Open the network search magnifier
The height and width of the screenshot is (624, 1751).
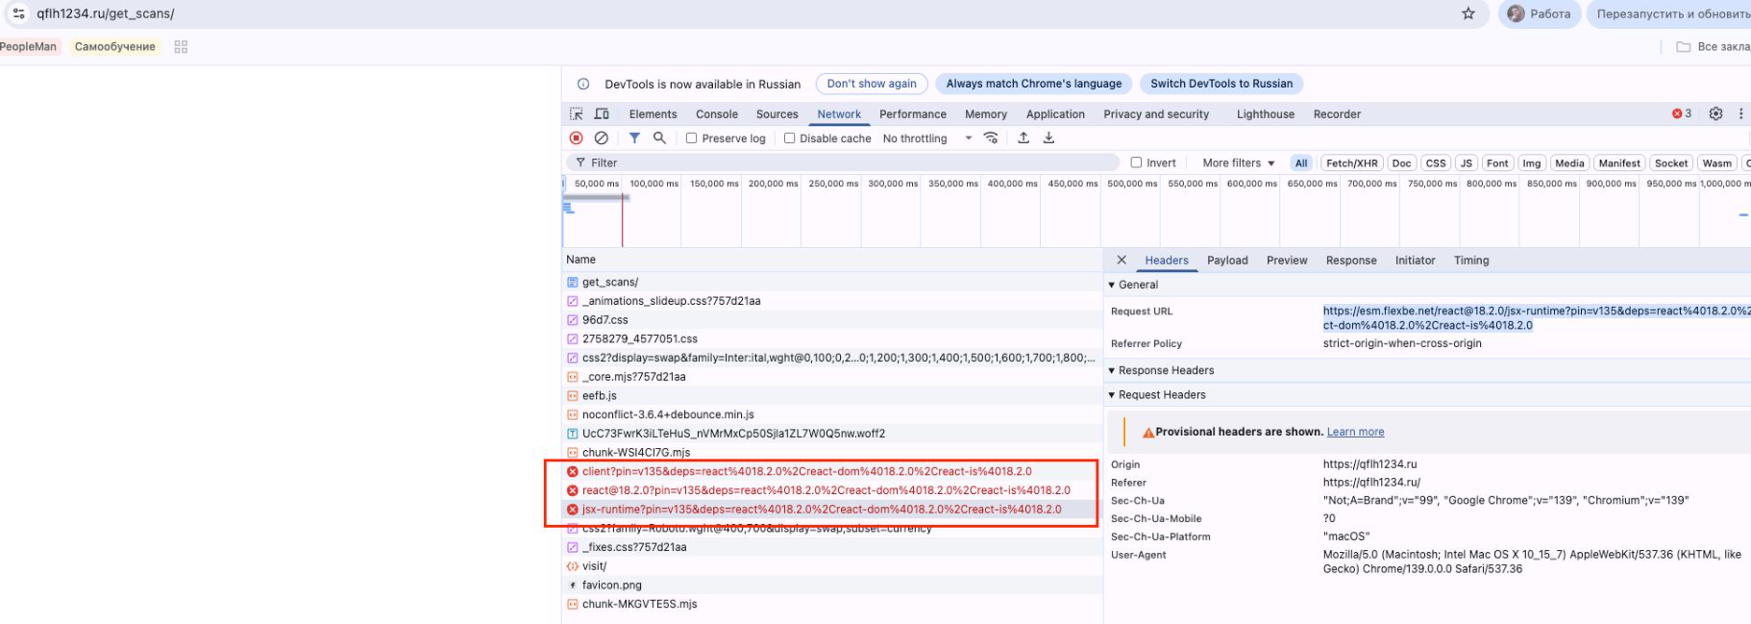(659, 138)
